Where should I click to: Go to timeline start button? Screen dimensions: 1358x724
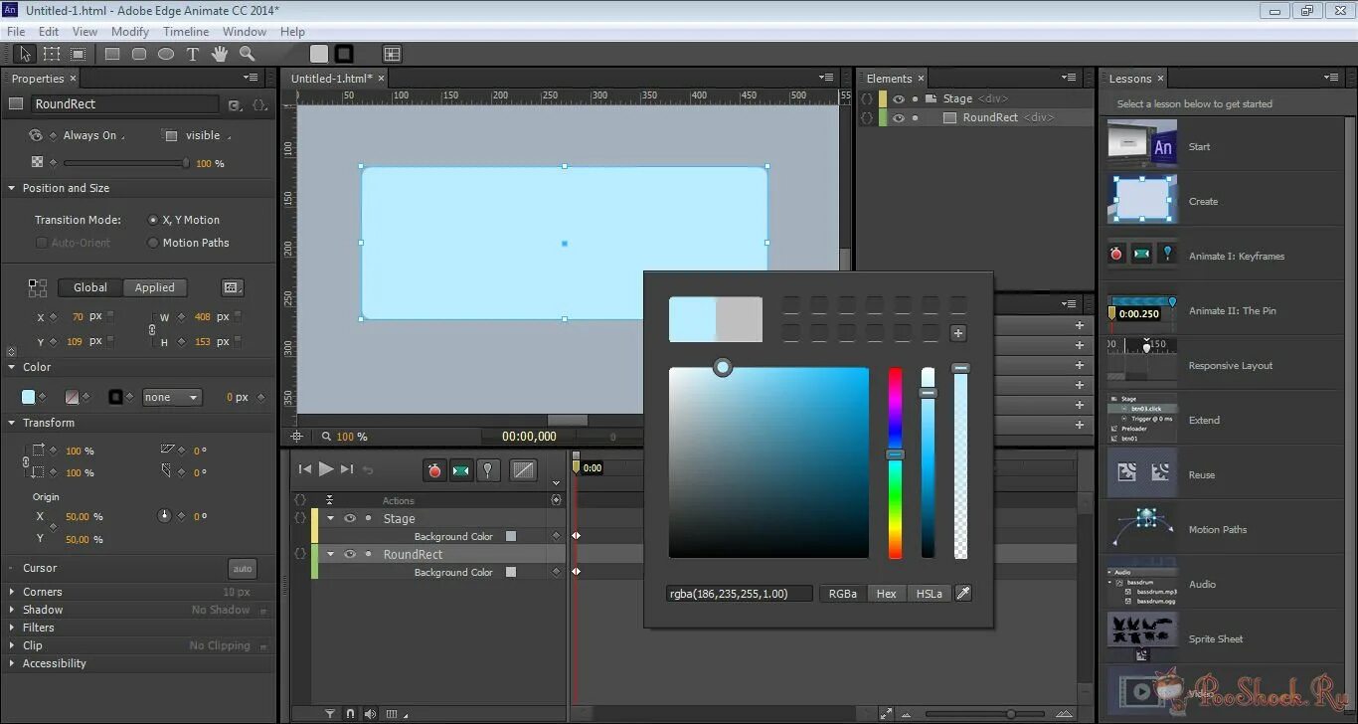305,469
